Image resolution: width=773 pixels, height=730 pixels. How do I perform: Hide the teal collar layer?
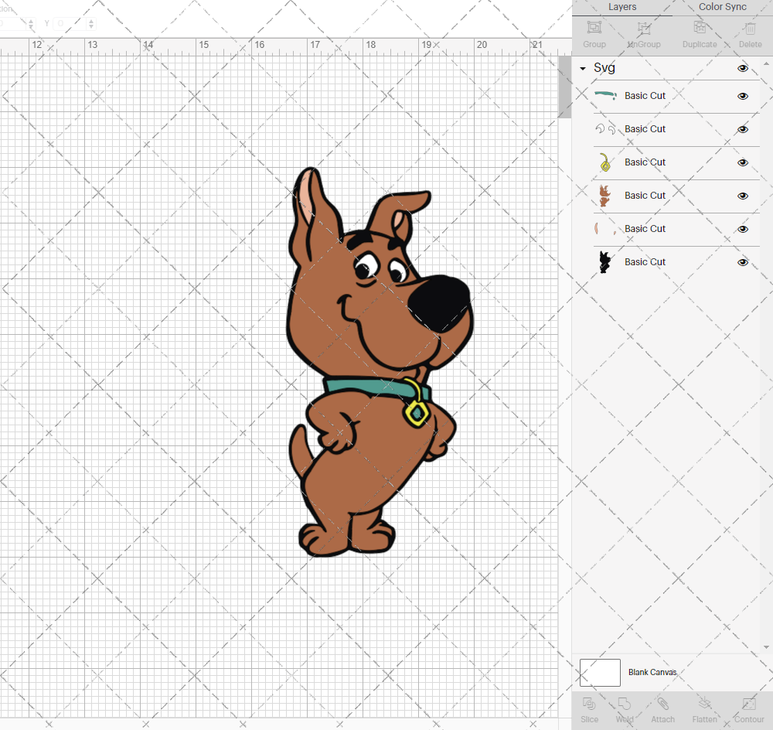coord(743,97)
